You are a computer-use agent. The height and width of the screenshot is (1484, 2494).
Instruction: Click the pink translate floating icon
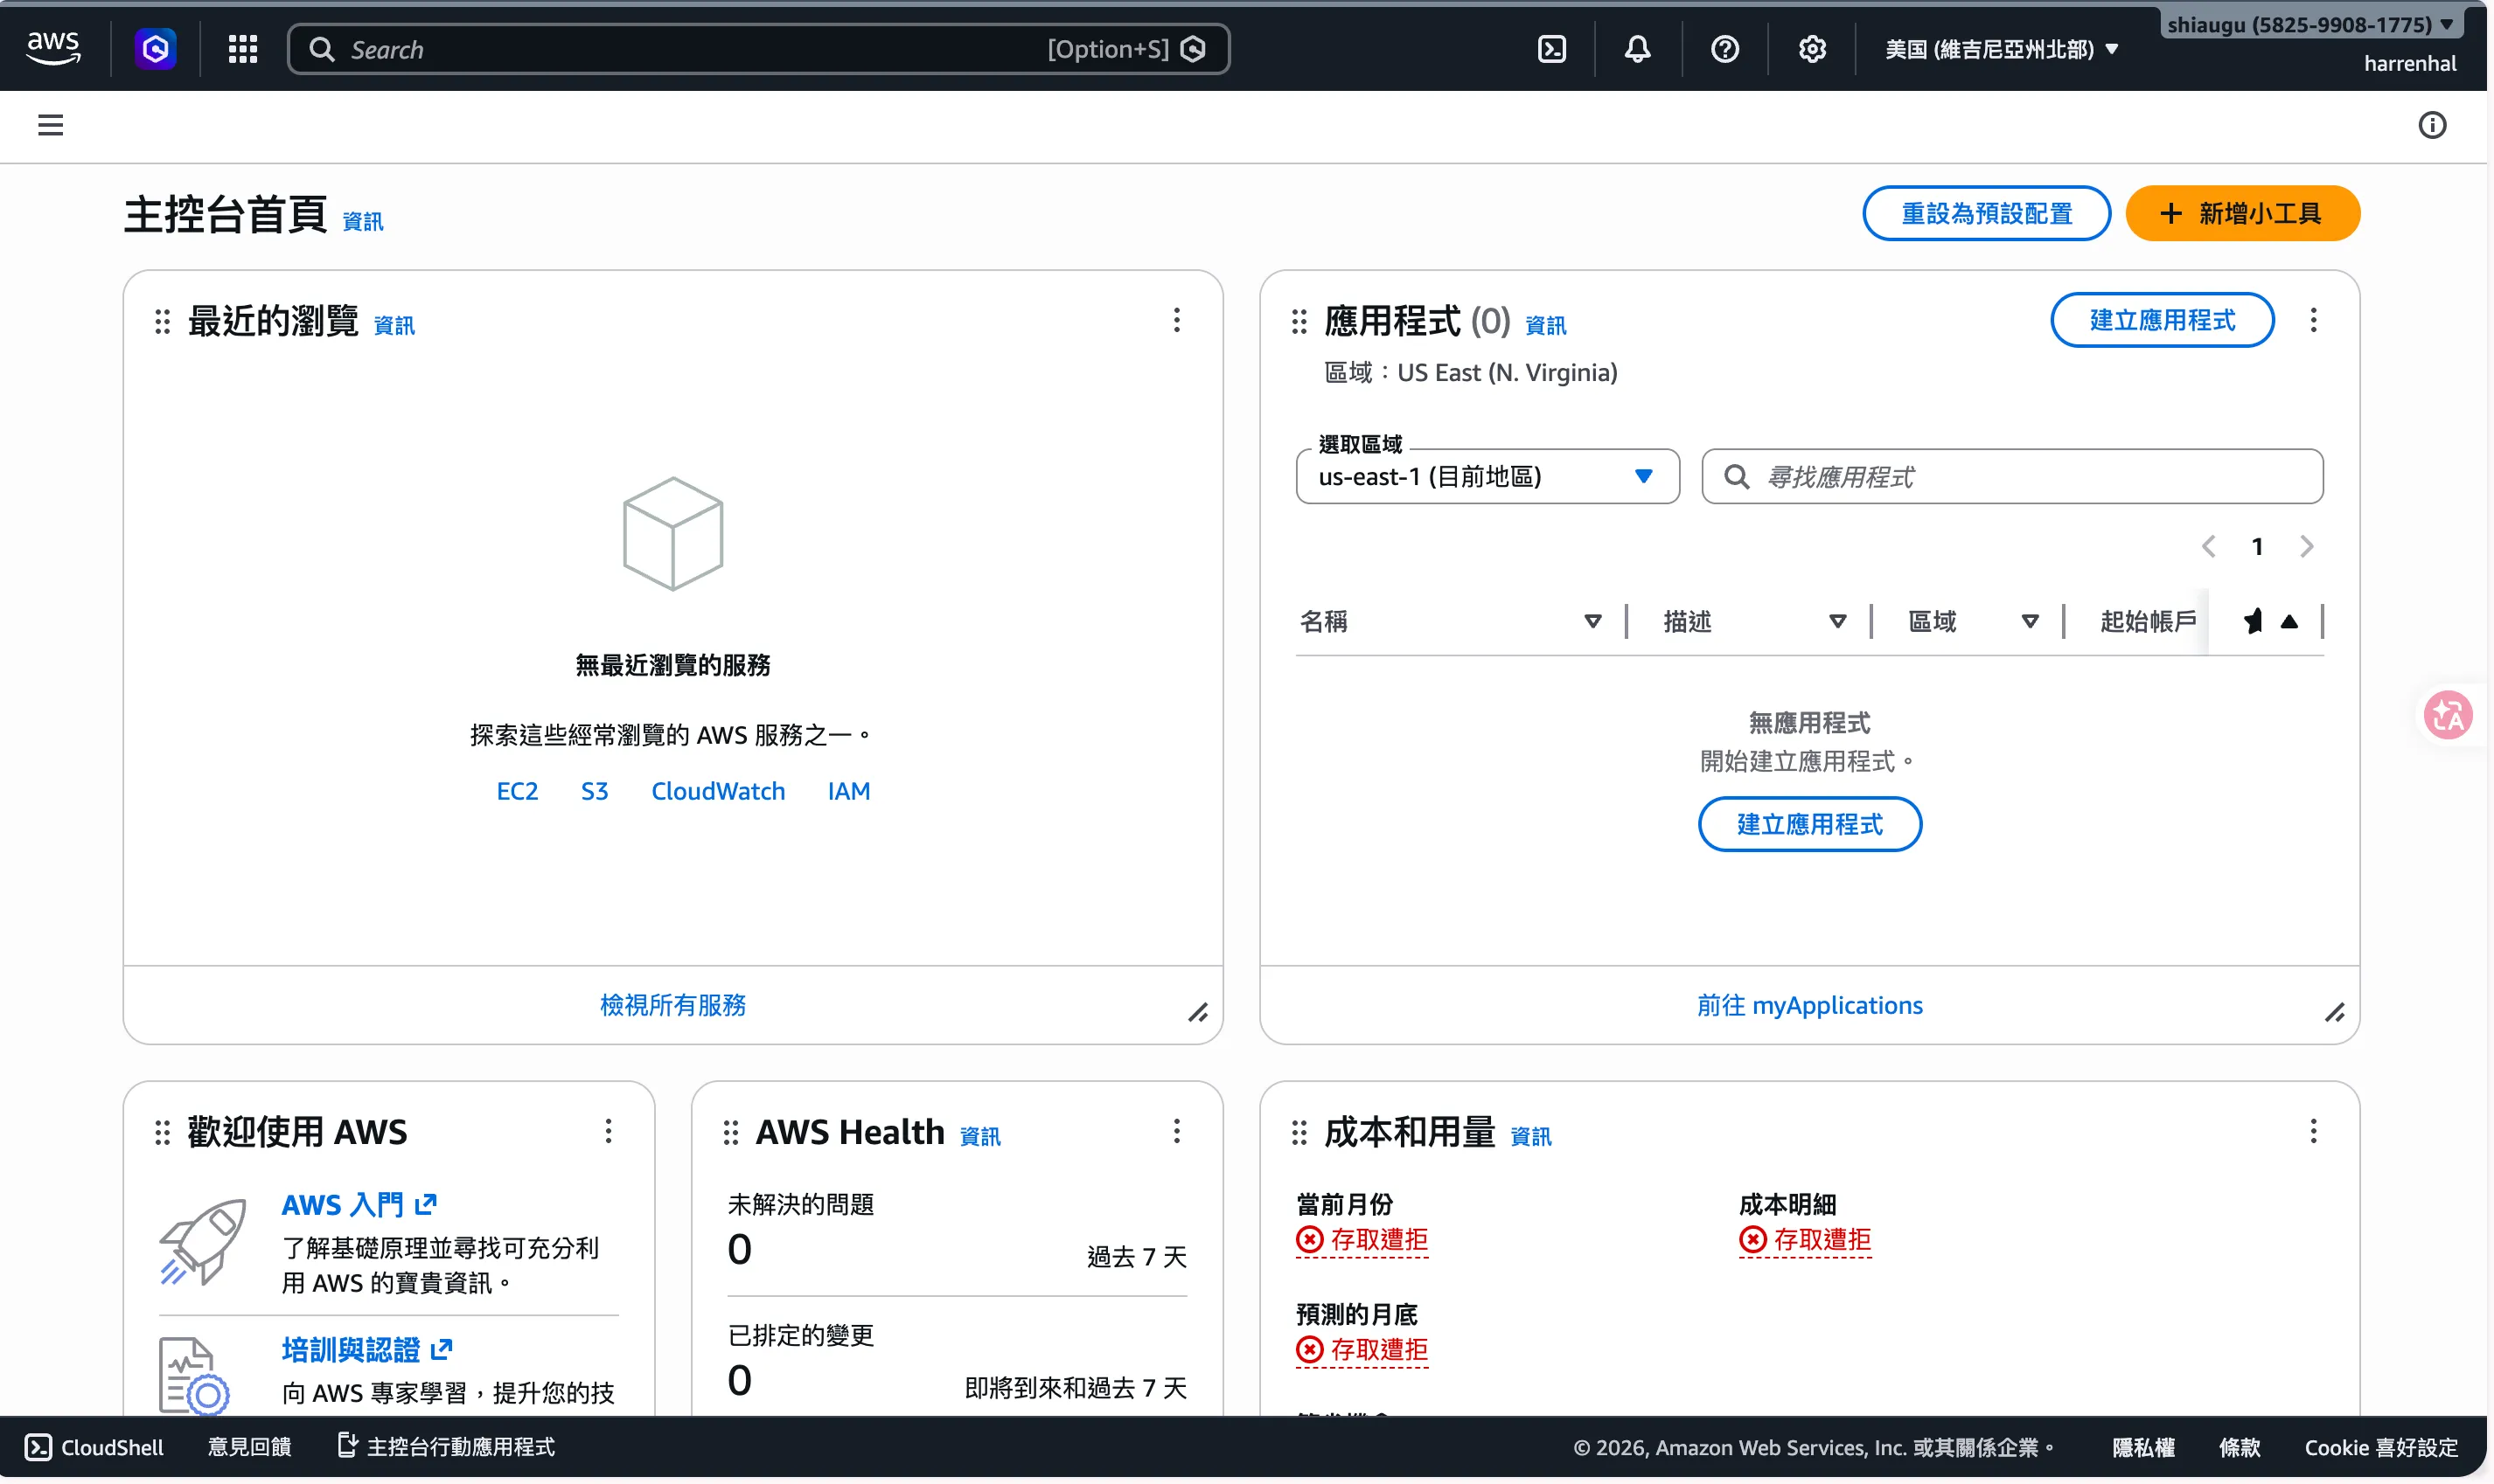pyautogui.click(x=2447, y=715)
